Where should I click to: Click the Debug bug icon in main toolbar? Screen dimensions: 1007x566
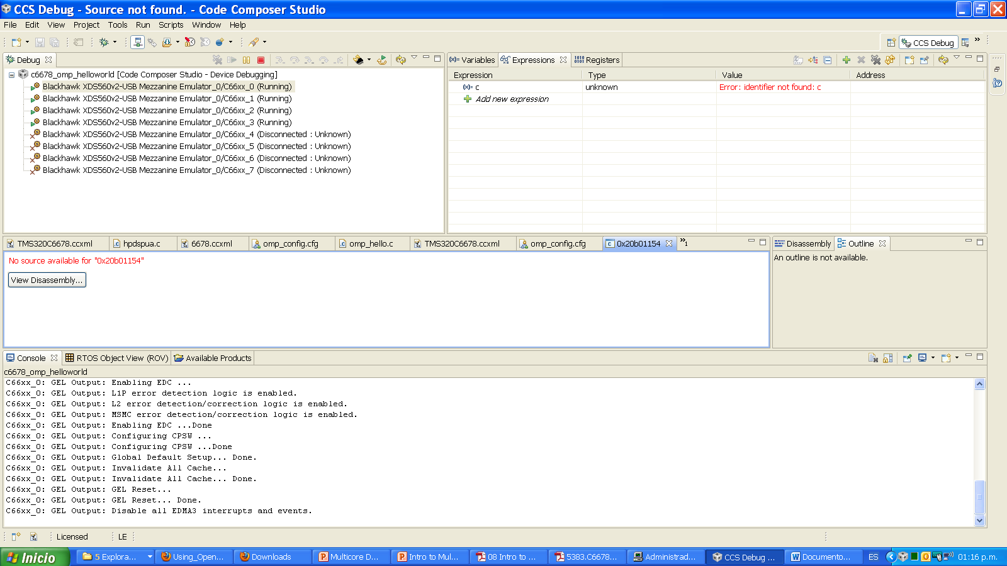pos(104,42)
